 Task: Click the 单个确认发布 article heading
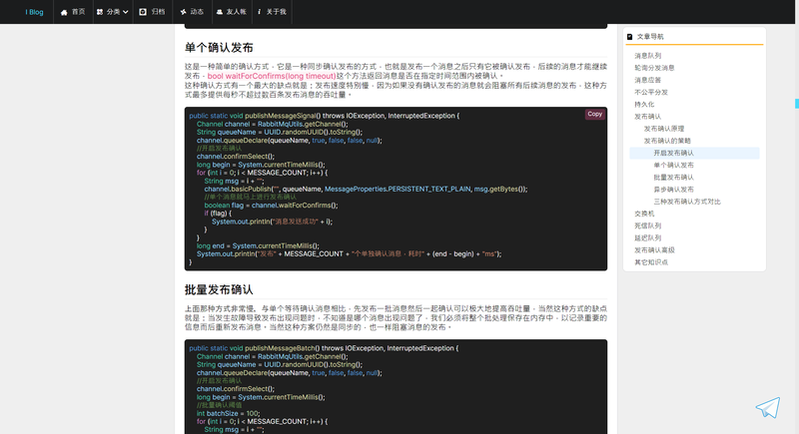pyautogui.click(x=219, y=48)
